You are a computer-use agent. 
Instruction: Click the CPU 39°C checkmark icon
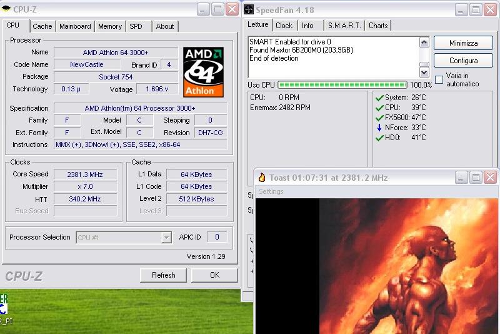click(x=379, y=108)
